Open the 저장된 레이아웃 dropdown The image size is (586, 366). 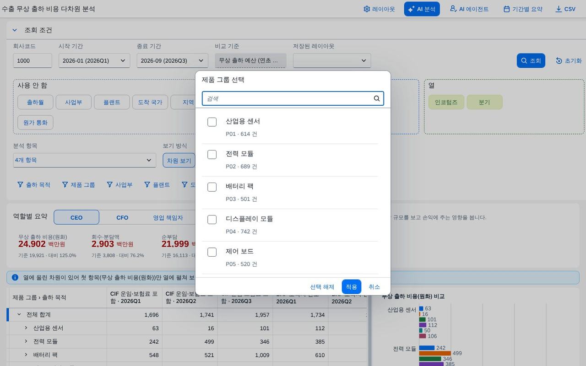pos(332,60)
